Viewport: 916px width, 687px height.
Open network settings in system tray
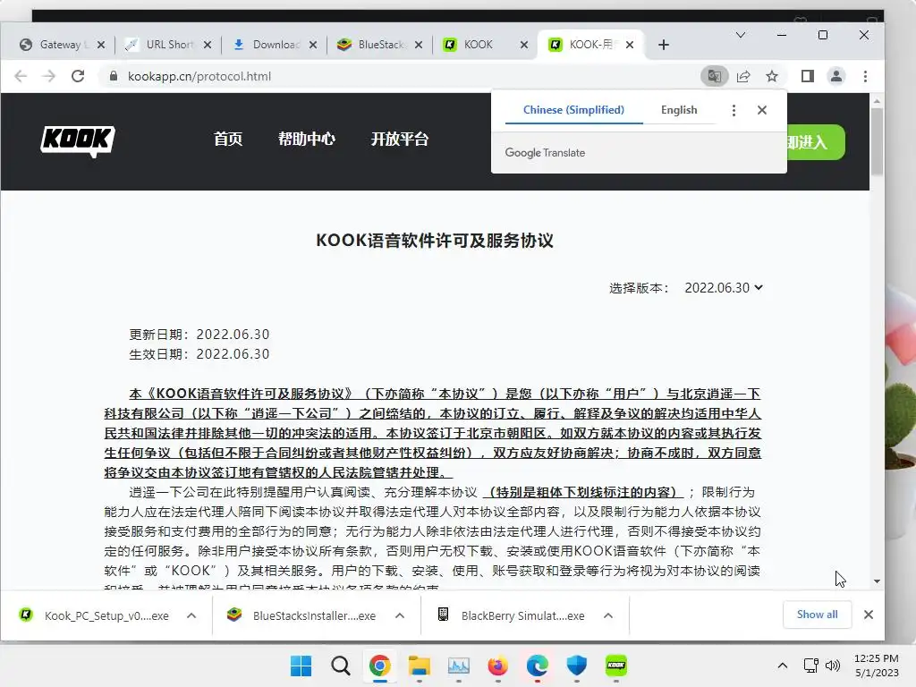point(810,666)
